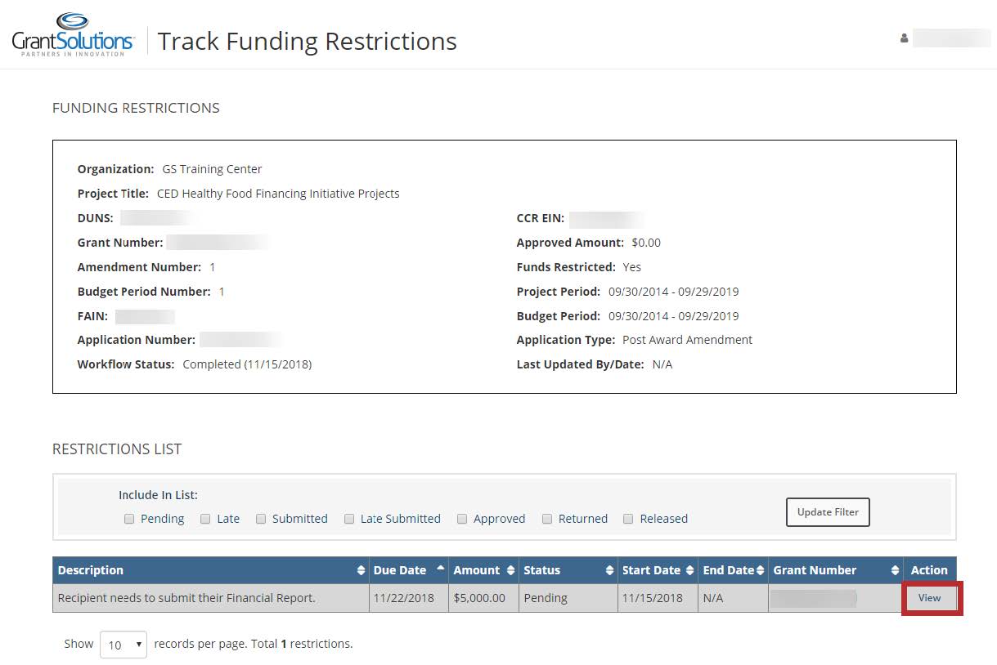Sort by Start Date column arrows
Screen dimensions: 997x665
(690, 570)
